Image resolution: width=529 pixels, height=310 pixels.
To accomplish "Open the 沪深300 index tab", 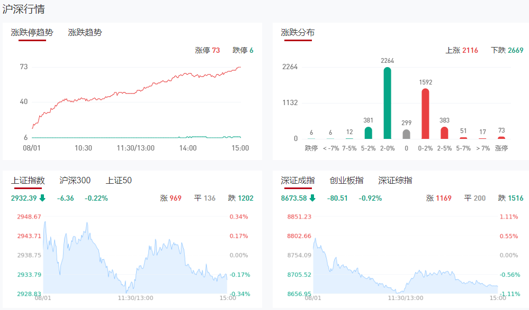I will coord(75,181).
